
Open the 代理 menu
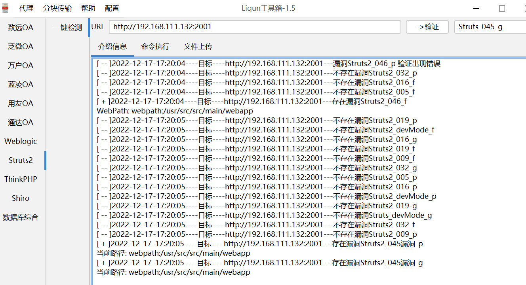tap(26, 8)
